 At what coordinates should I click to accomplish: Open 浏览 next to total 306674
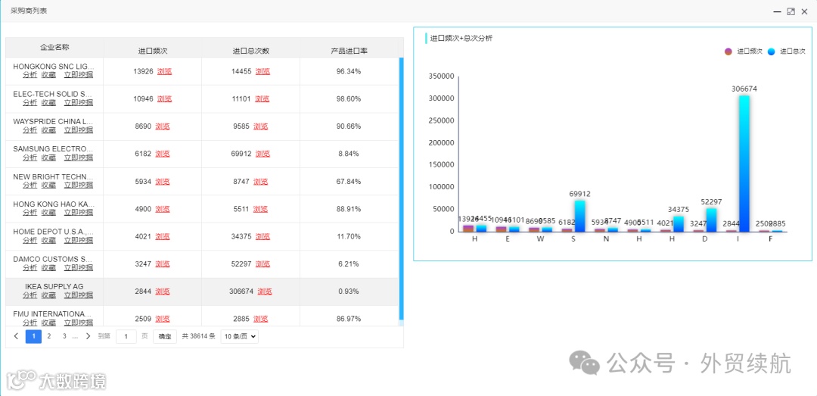pos(265,292)
